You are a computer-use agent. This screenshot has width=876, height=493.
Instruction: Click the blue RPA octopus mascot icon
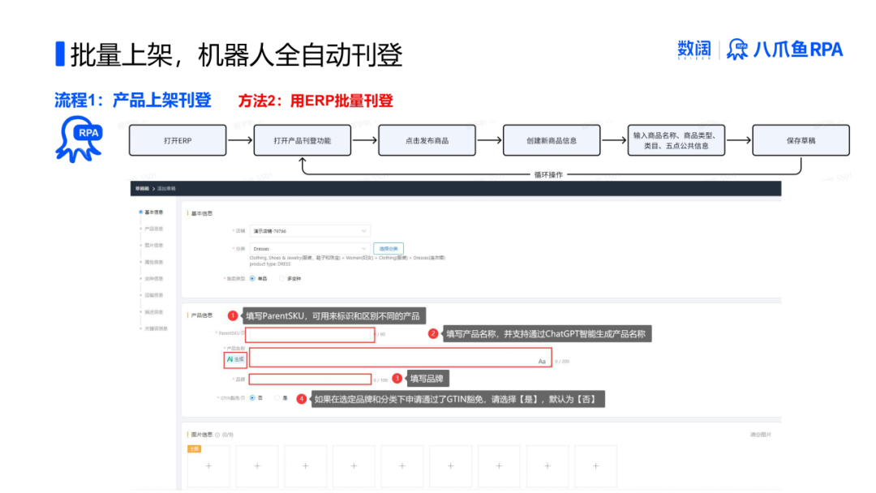point(79,138)
